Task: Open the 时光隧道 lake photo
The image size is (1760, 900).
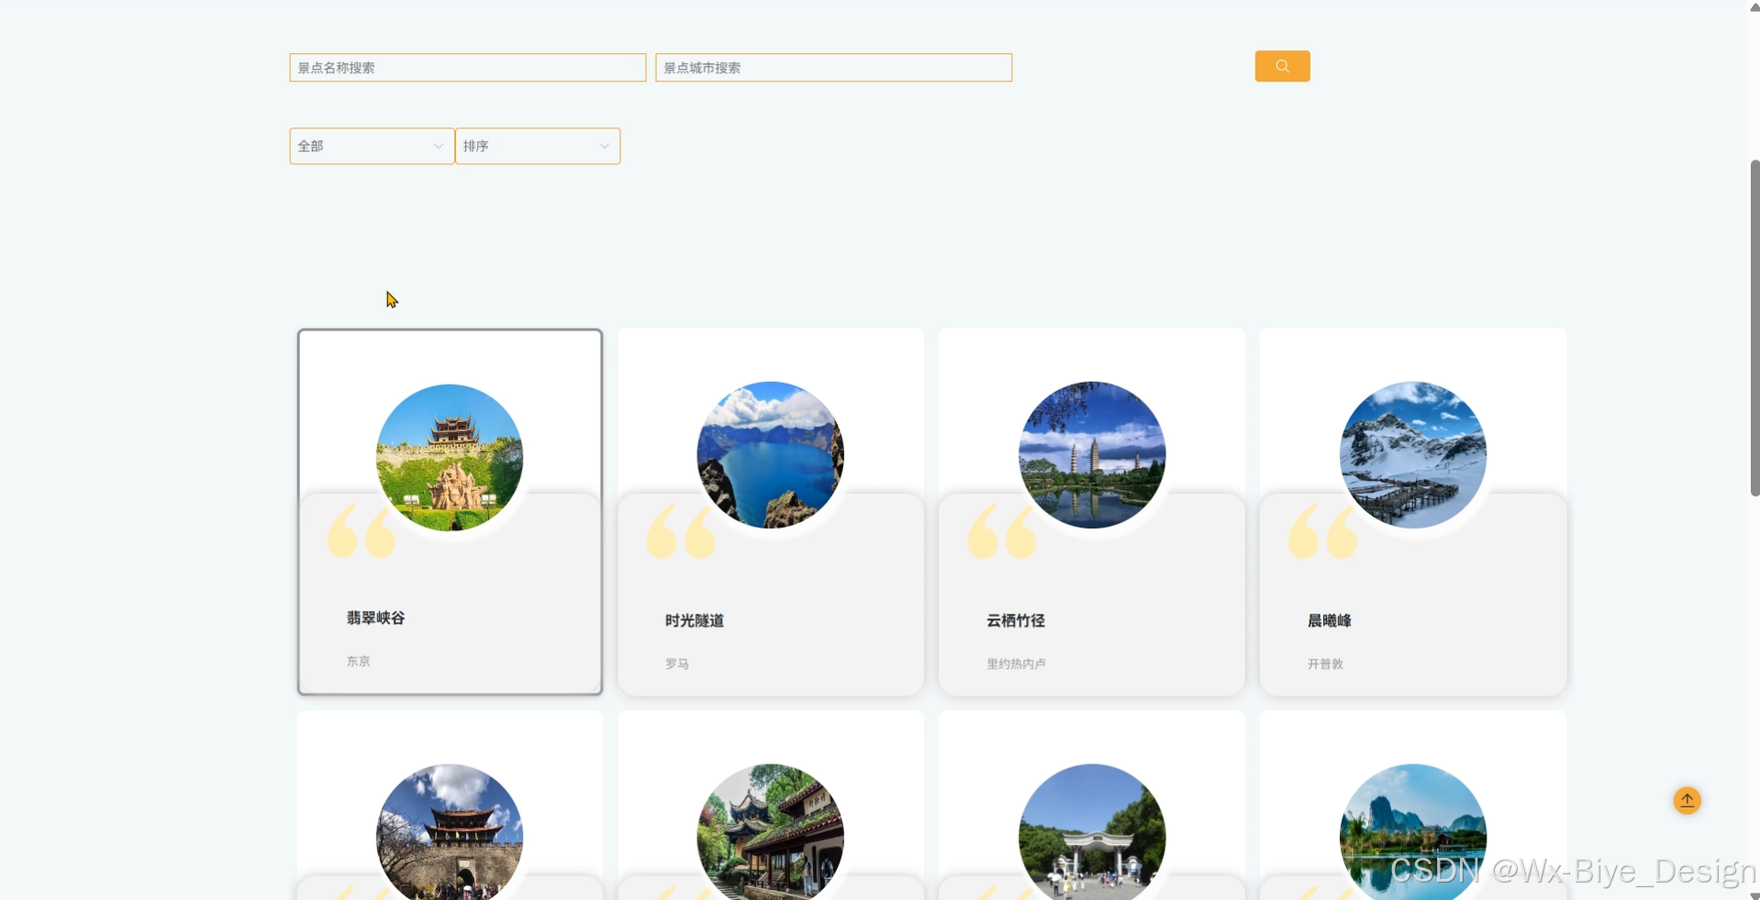Action: [x=770, y=455]
